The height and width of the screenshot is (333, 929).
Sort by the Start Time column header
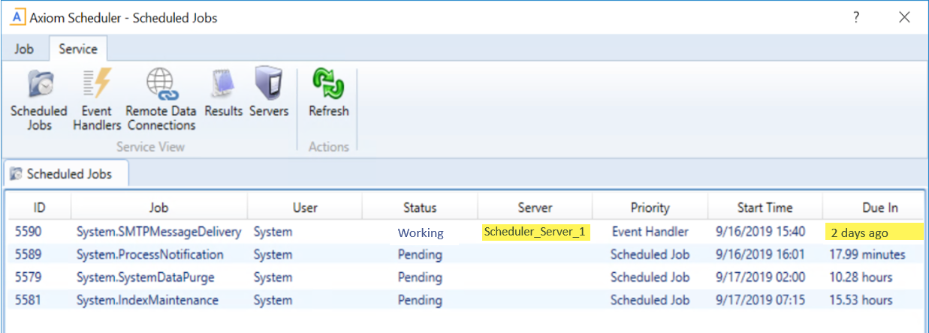click(765, 208)
